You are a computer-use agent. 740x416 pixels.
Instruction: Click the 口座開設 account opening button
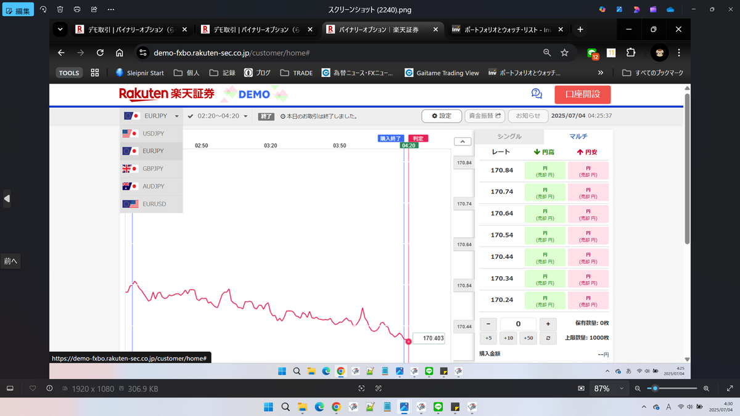click(582, 94)
